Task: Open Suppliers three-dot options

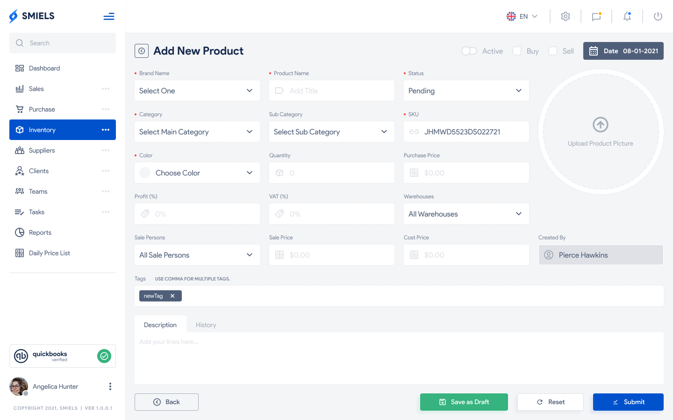Action: coord(106,150)
